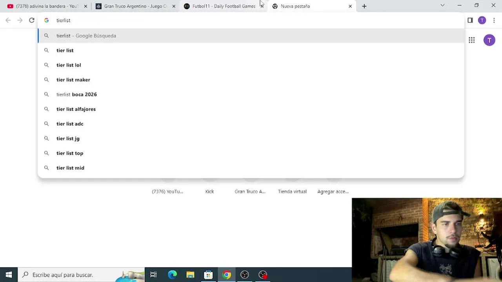Close the adivina la bandera tab
This screenshot has height=282, width=502.
click(x=85, y=6)
